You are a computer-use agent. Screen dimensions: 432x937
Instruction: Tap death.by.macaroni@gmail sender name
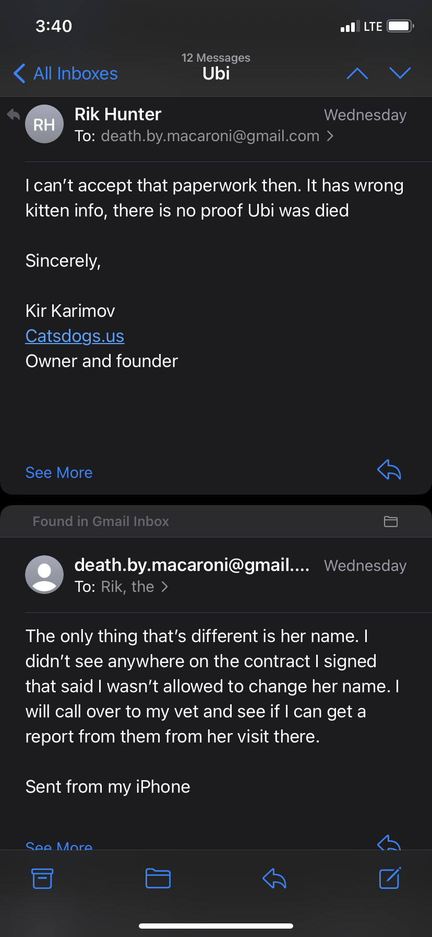click(x=192, y=565)
